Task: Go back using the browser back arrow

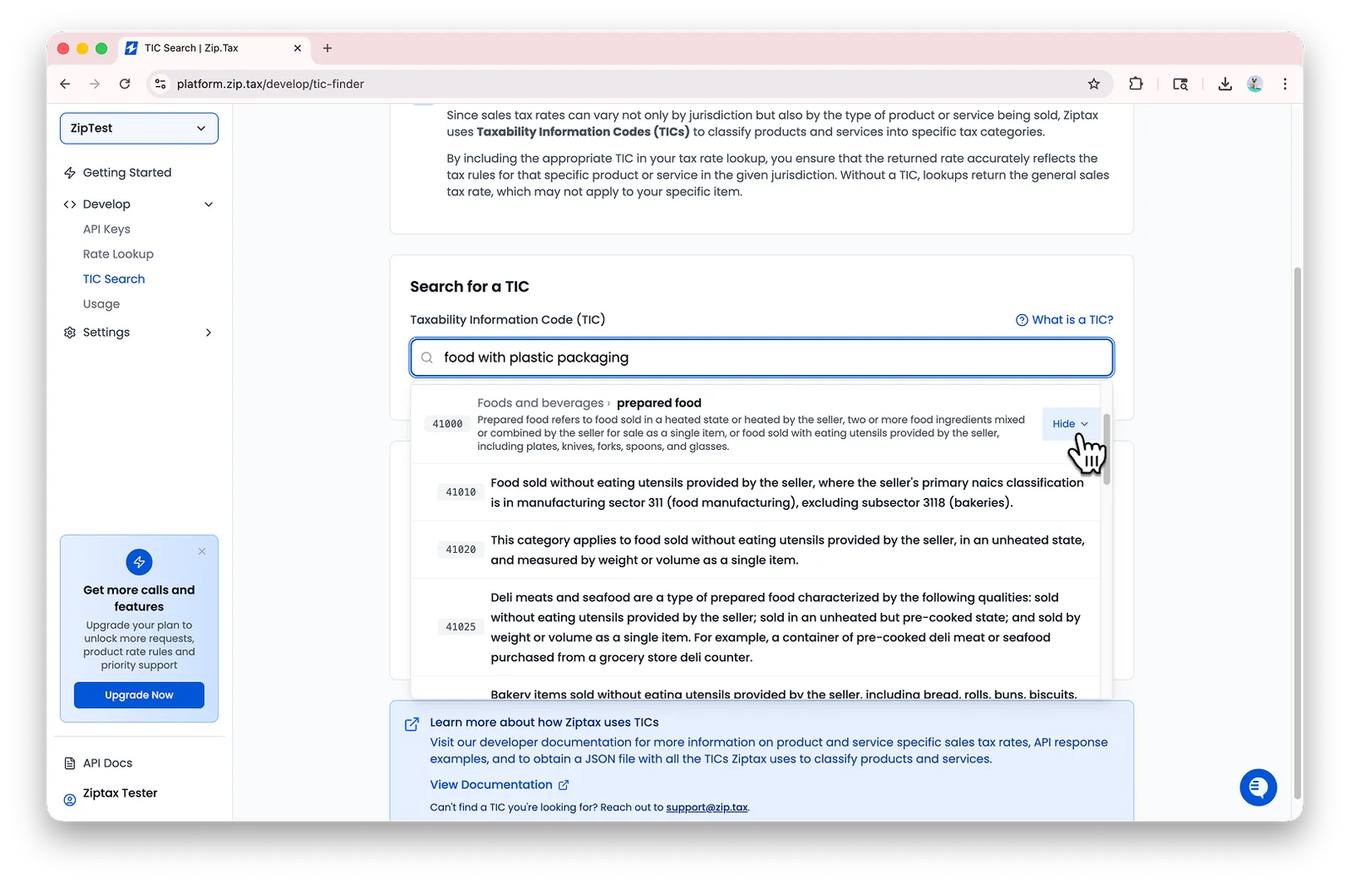Action: click(x=65, y=84)
